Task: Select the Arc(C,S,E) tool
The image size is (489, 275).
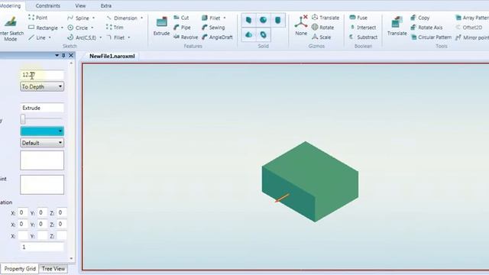Action: pyautogui.click(x=82, y=37)
